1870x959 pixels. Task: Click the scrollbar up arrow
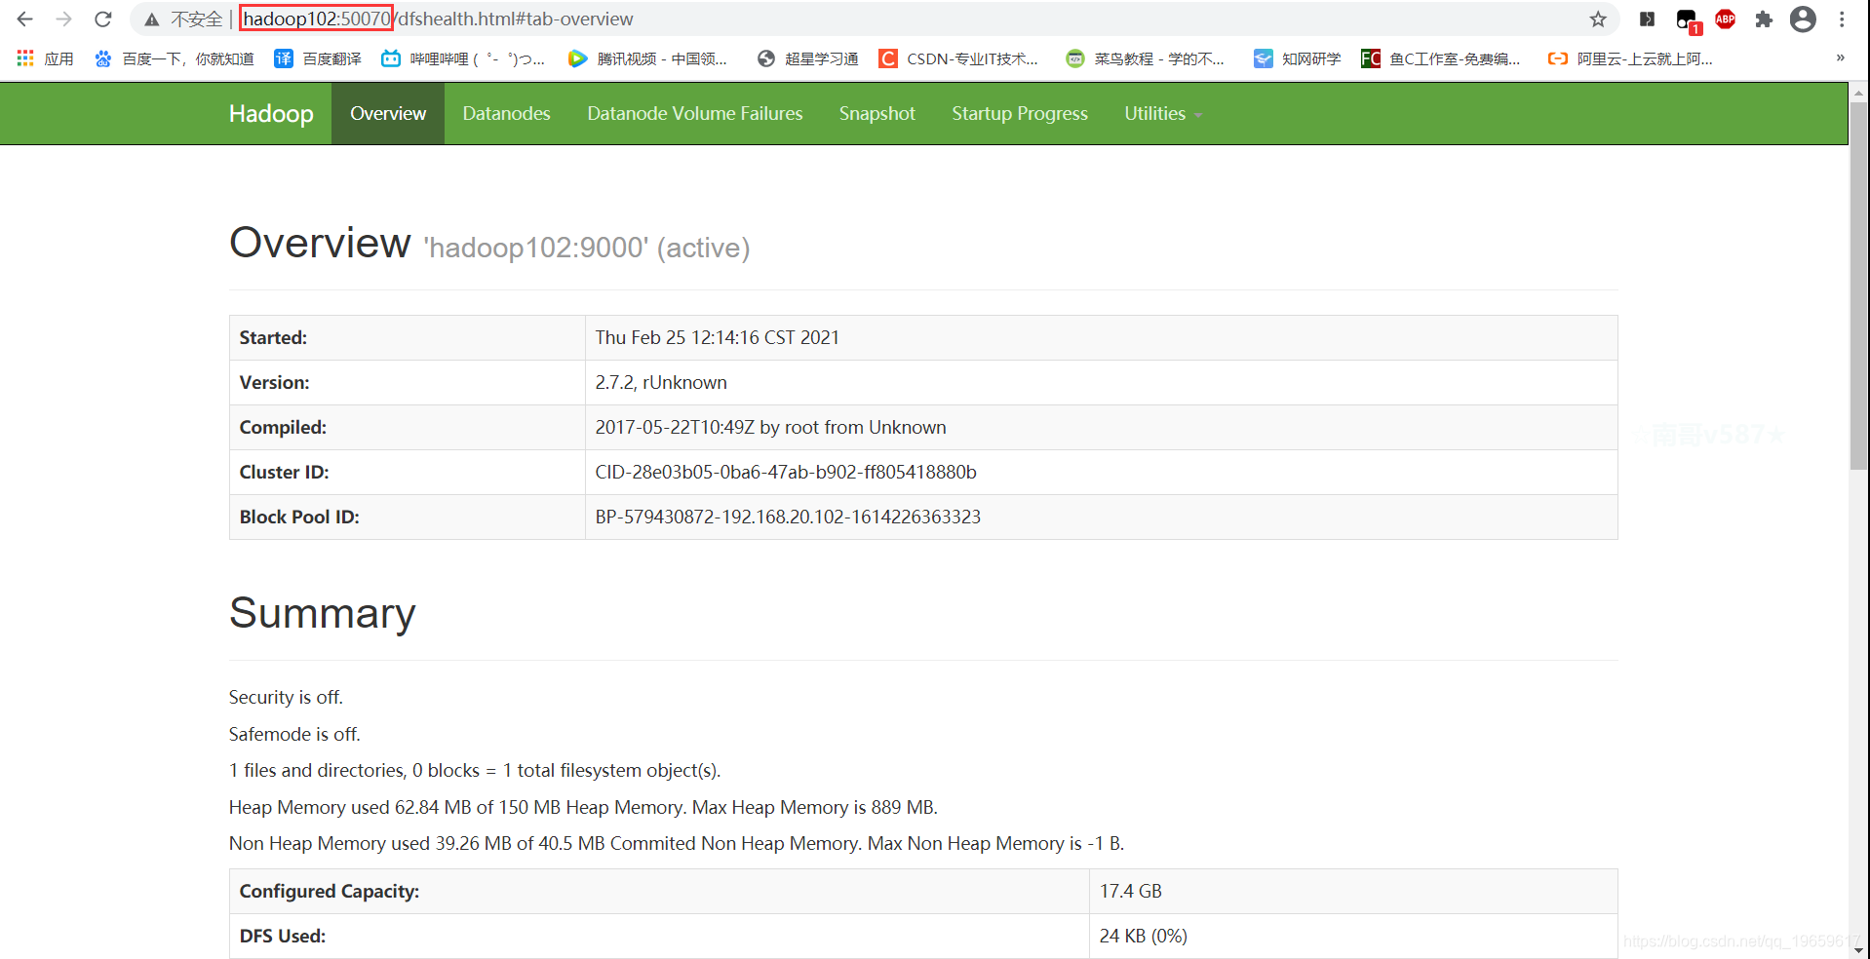click(1858, 93)
